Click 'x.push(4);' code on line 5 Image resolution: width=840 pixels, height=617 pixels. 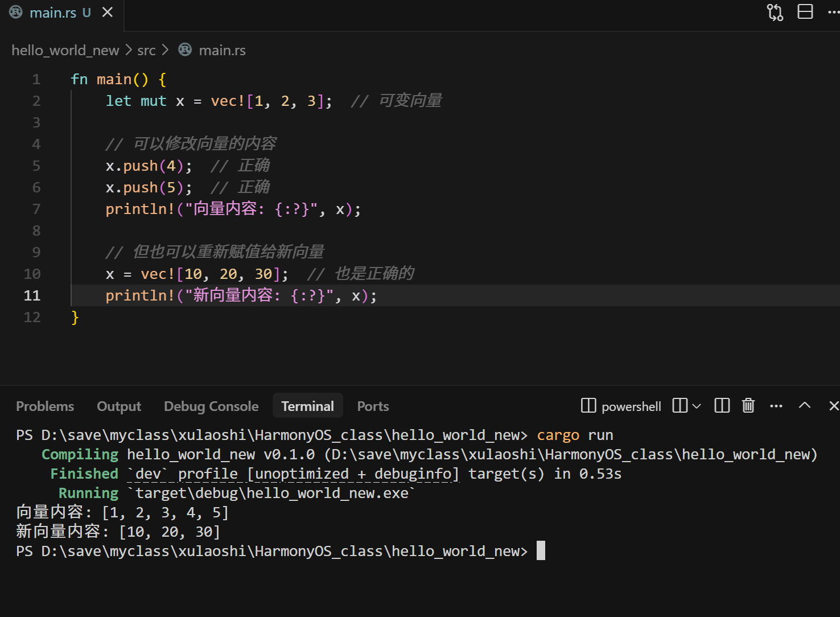(x=149, y=166)
